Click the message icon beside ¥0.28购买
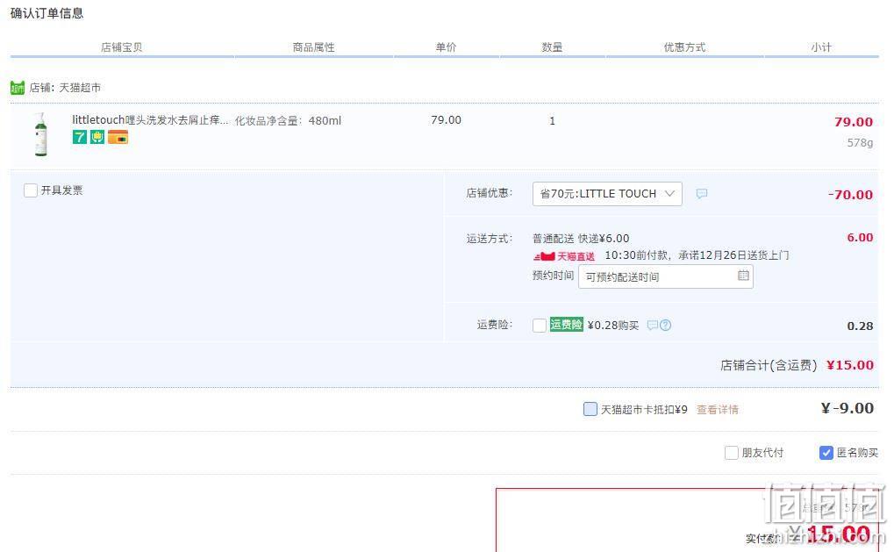Screen dimensions: 894x552 pyautogui.click(x=652, y=325)
